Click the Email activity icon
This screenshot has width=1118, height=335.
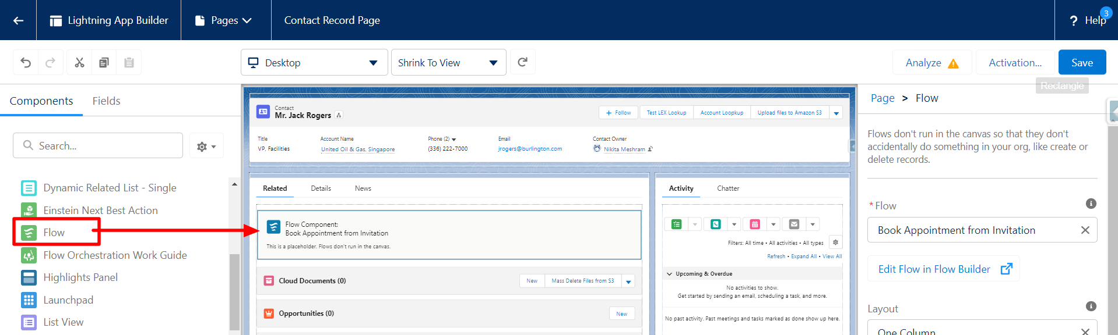click(794, 224)
